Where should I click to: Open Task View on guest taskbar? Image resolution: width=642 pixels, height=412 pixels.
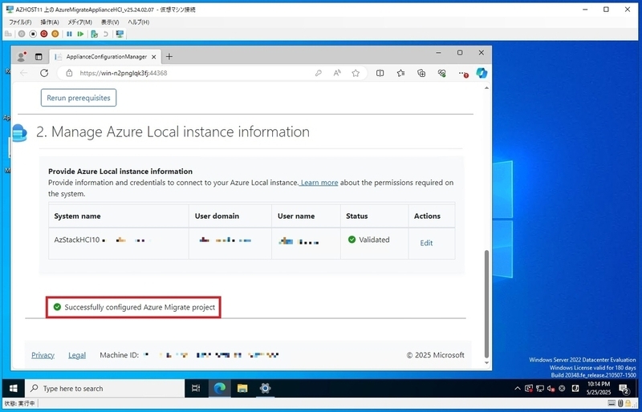(196, 388)
